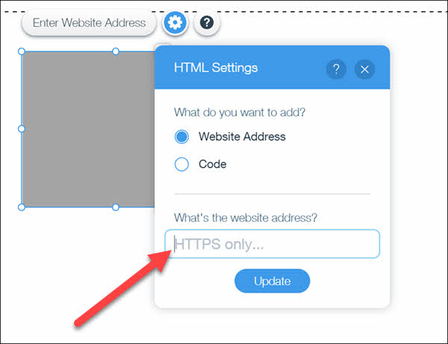Click bottom-center handle of gray box

116,207
